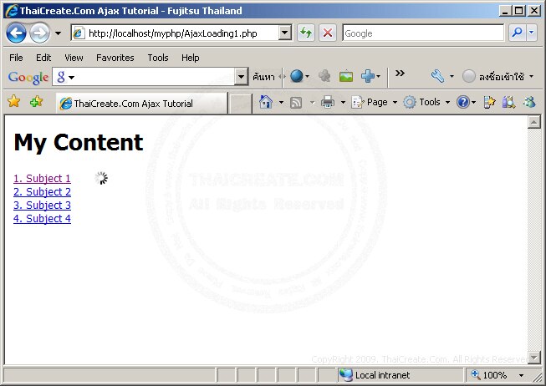546x386 pixels.
Task: Open the link 3. Subject 3
Action: pos(42,205)
